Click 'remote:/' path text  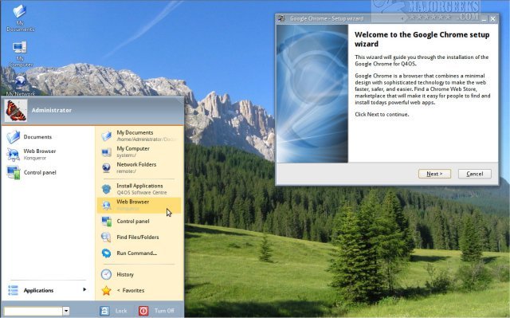point(127,171)
